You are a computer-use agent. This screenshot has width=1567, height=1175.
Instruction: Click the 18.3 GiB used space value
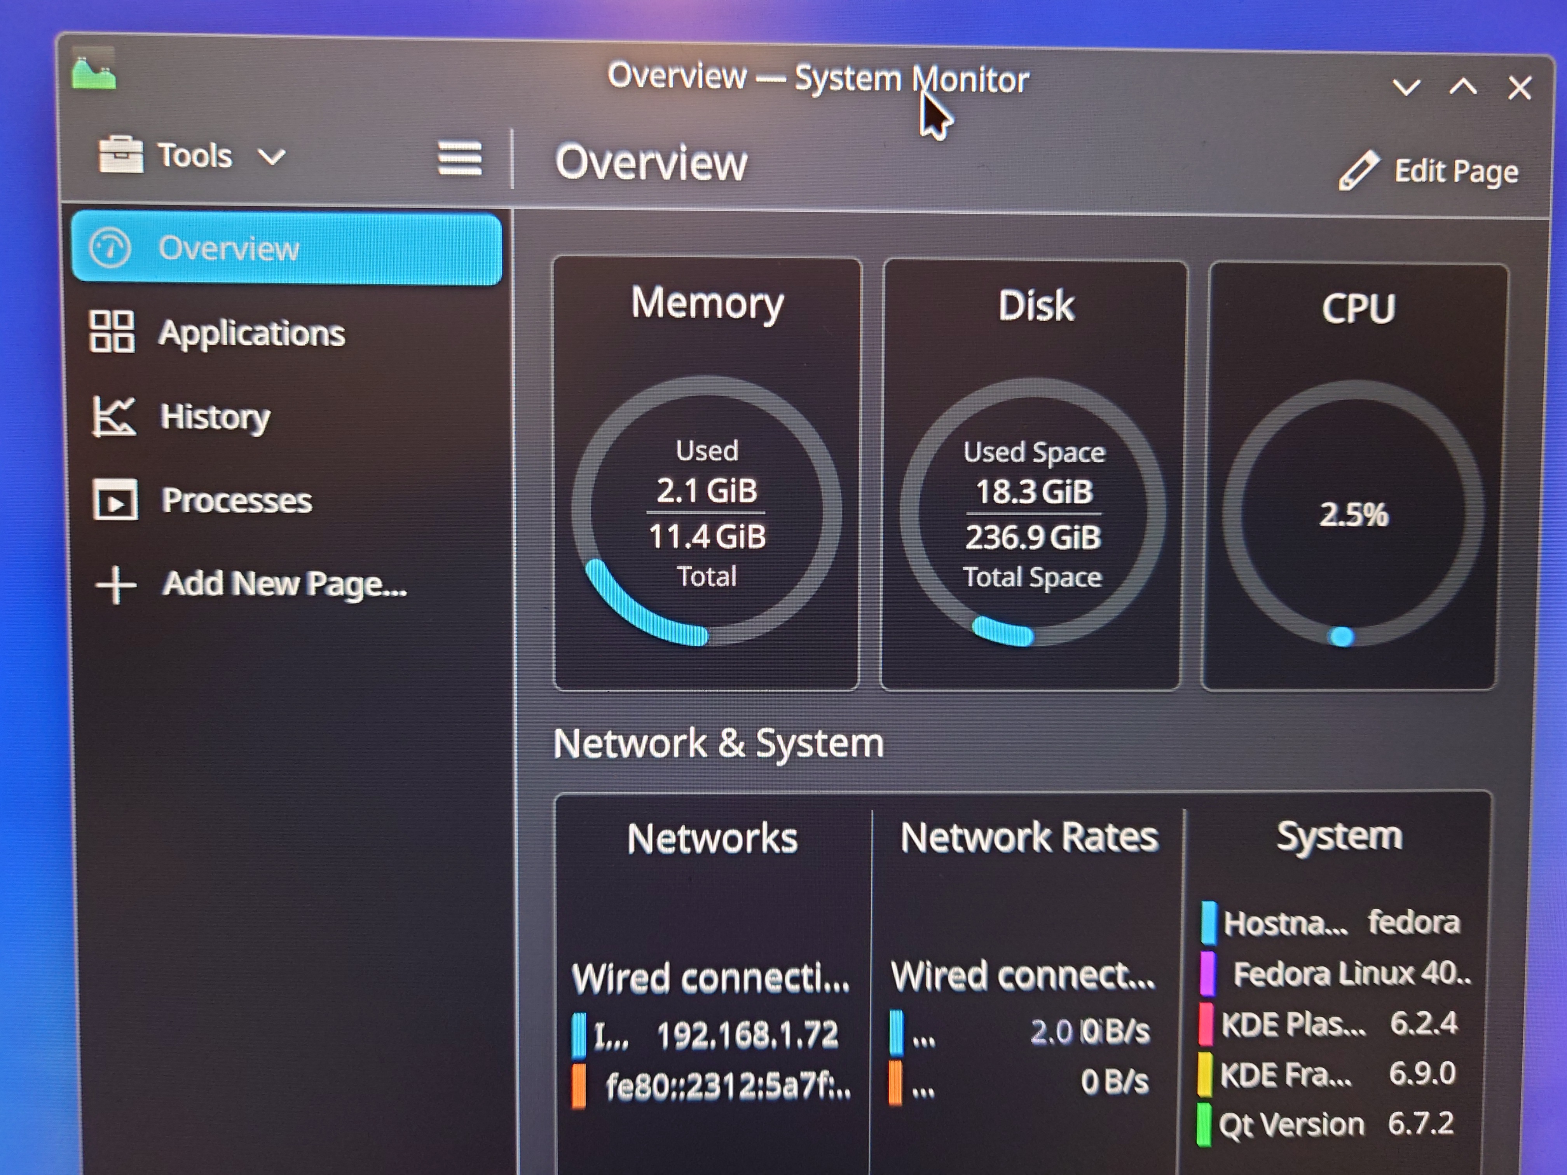[1034, 492]
